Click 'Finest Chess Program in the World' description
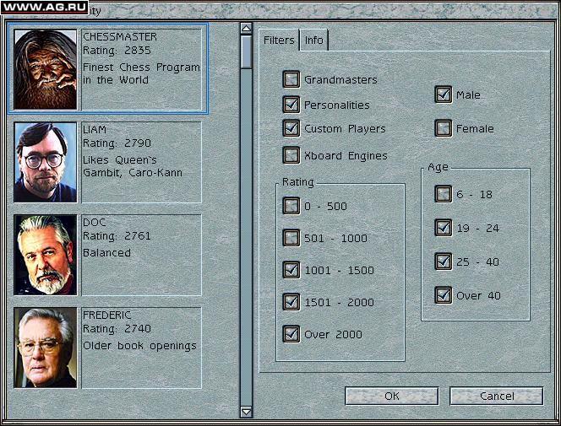The width and height of the screenshot is (561, 426). coord(141,73)
